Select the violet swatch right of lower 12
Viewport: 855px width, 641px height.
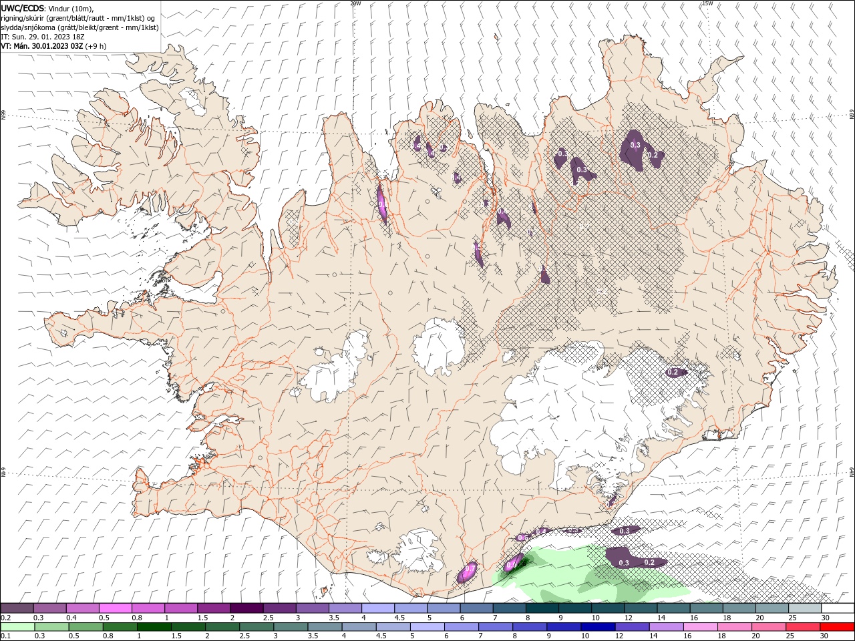[631, 627]
